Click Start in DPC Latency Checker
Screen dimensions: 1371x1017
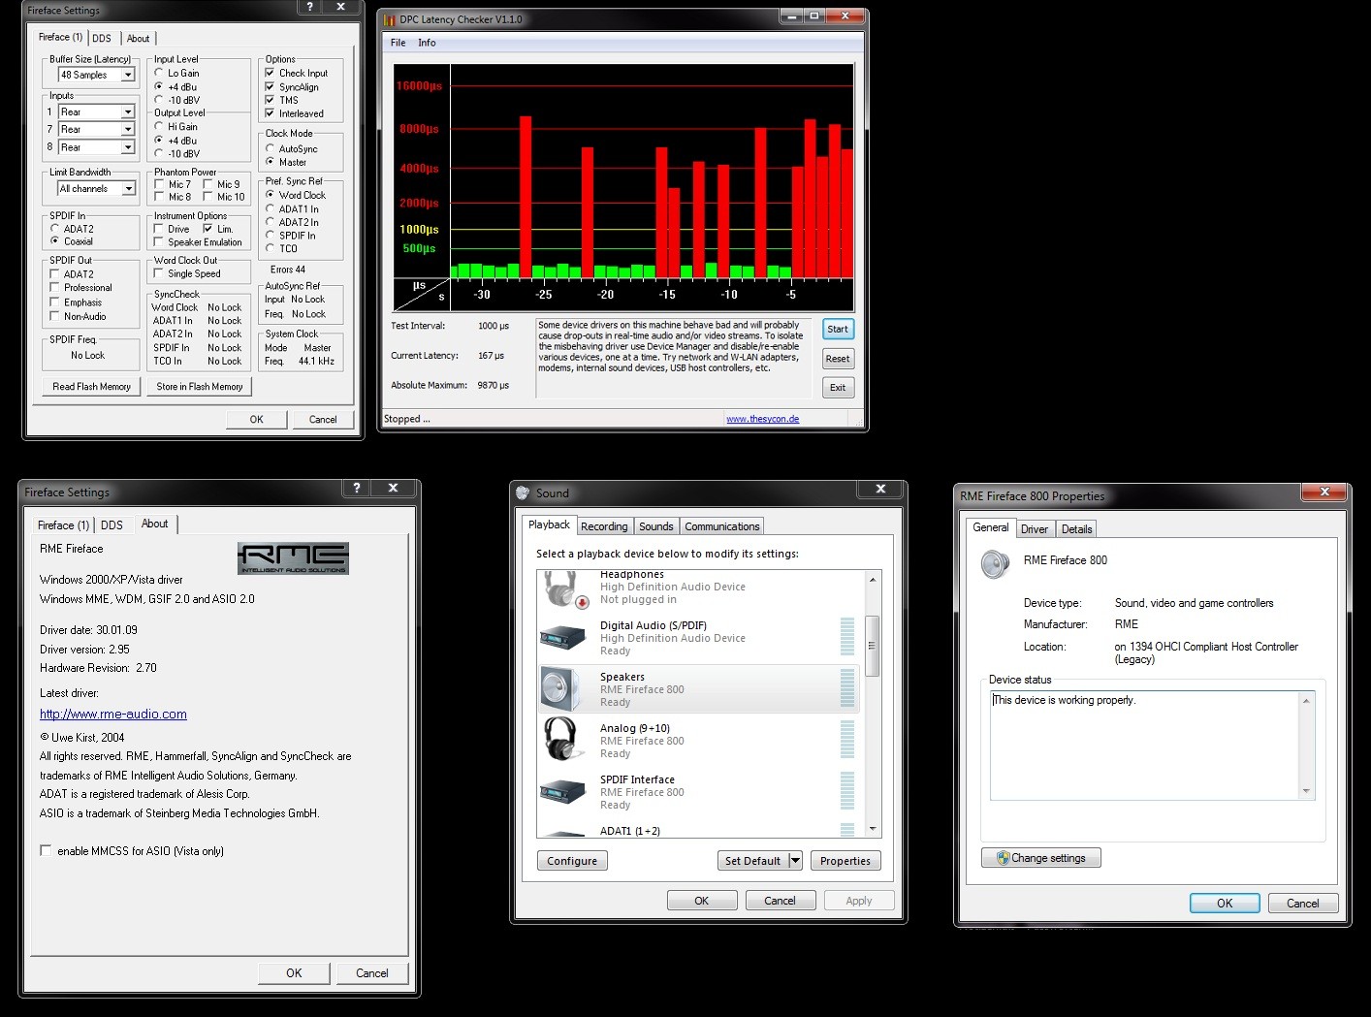tap(838, 329)
